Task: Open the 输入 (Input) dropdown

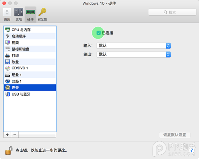Action: coord(134,45)
